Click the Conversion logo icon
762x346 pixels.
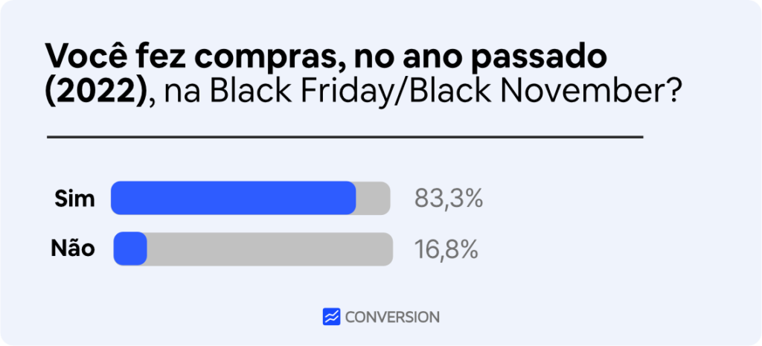point(331,317)
